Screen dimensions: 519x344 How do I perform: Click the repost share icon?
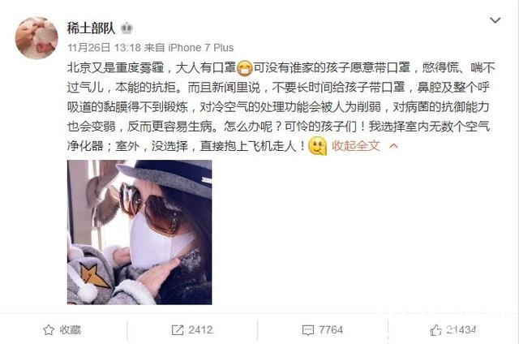178,329
